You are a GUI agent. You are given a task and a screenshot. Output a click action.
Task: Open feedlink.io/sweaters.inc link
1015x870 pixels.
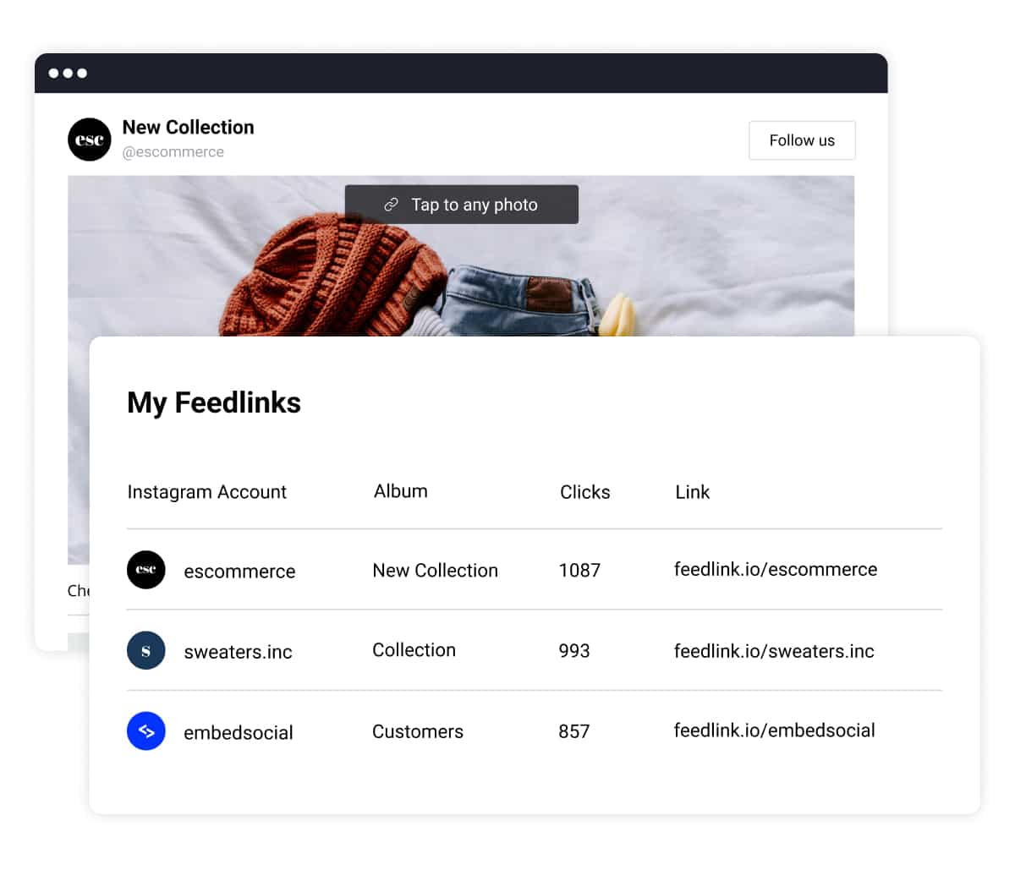point(774,651)
